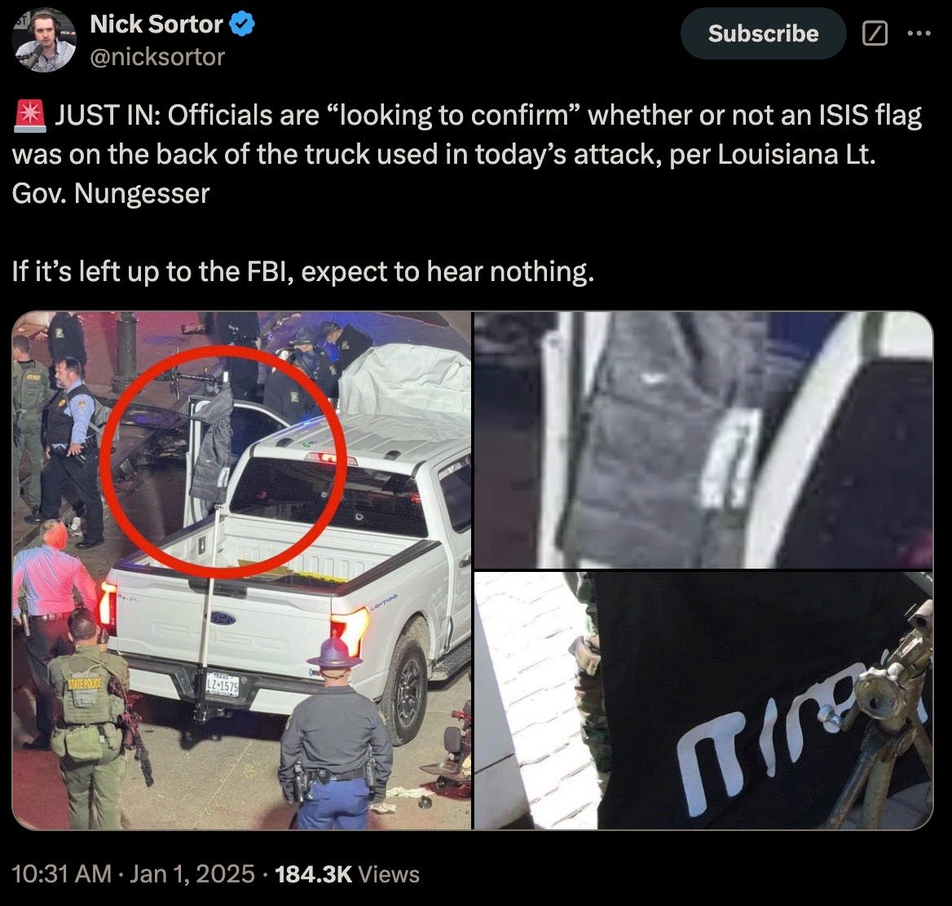952x906 pixels.
Task: Click the blue verified checkmark badge
Action: (243, 24)
